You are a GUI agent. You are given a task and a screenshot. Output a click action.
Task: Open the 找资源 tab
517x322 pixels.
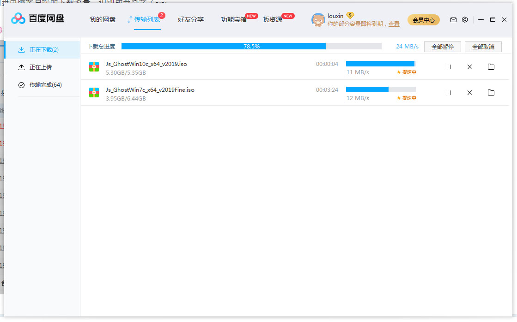click(x=272, y=19)
